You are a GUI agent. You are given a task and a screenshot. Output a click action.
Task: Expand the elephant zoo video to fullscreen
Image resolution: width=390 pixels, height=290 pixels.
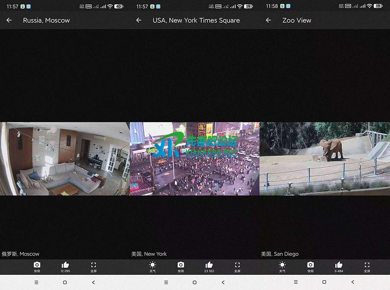367,266
